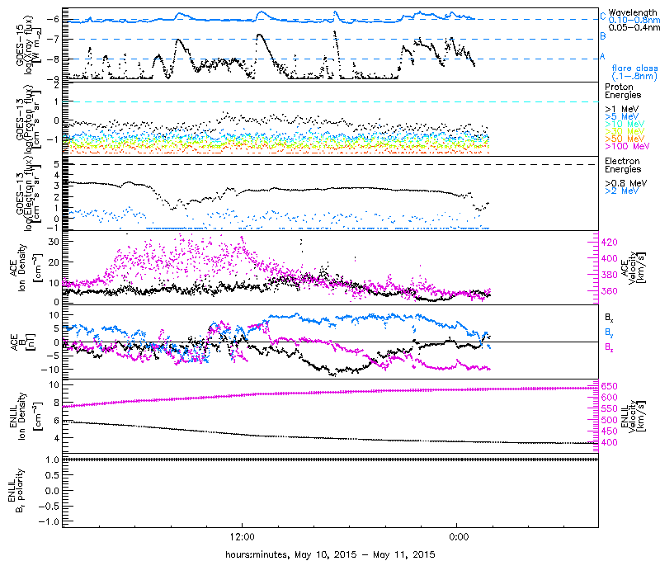Click the ENLIL Velocity '550' tick label
This screenshot has width=660, height=561.
pos(610,408)
